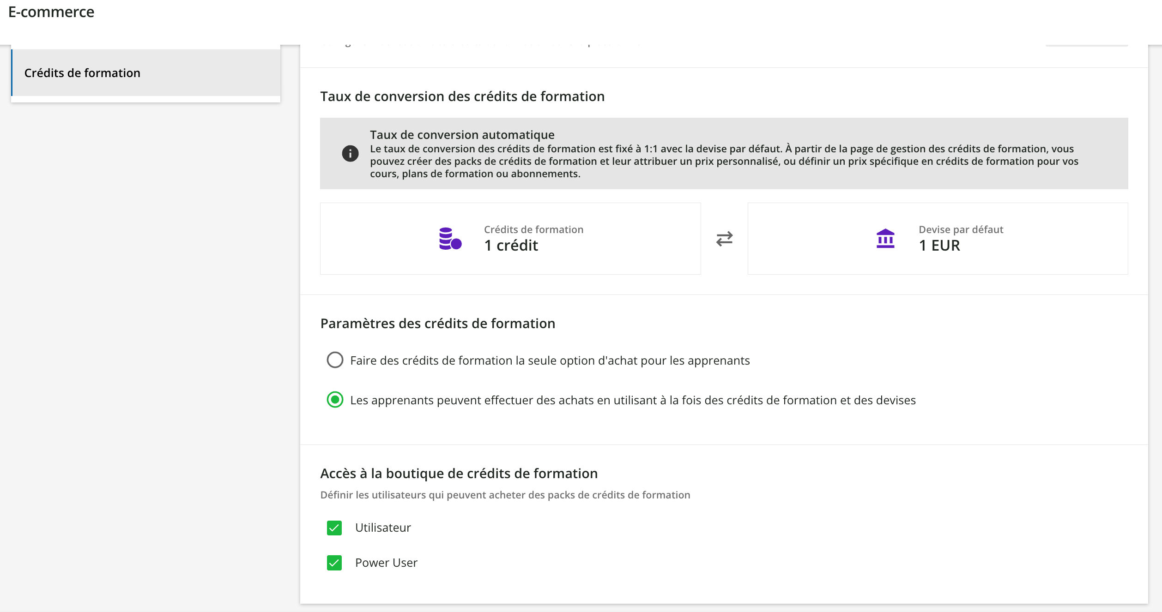Image resolution: width=1162 pixels, height=612 pixels.
Task: Click the purple coins credits icon
Action: click(x=450, y=239)
